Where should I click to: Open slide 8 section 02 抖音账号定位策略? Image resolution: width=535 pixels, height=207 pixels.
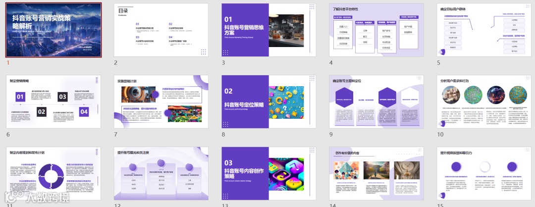click(x=269, y=102)
